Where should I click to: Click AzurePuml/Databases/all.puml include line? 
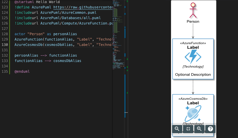pyautogui.click(x=58, y=18)
